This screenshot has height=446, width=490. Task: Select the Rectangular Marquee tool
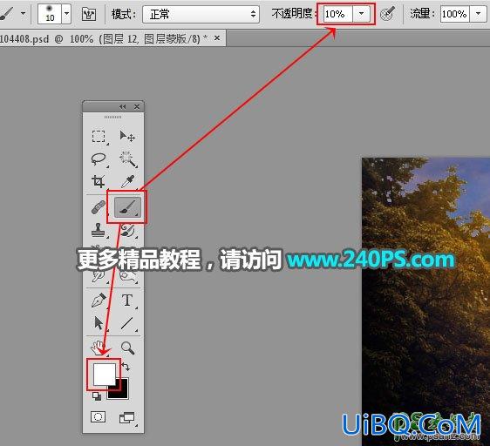pyautogui.click(x=99, y=137)
